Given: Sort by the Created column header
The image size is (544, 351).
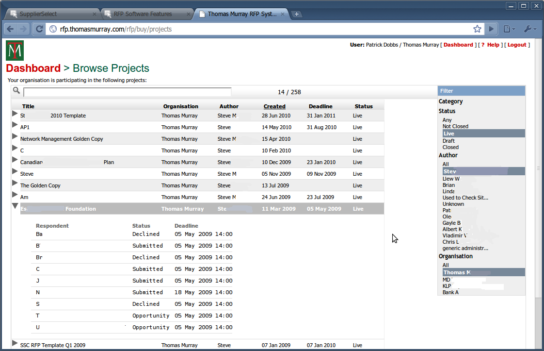Looking at the screenshot, I should tap(274, 106).
